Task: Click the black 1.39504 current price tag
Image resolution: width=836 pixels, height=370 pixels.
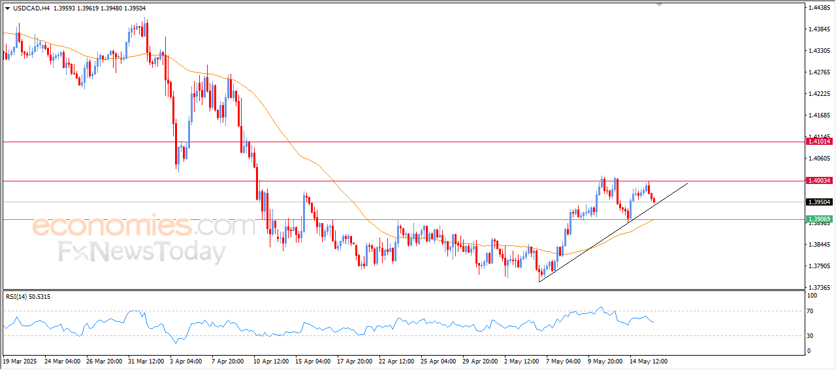Action: click(x=819, y=202)
